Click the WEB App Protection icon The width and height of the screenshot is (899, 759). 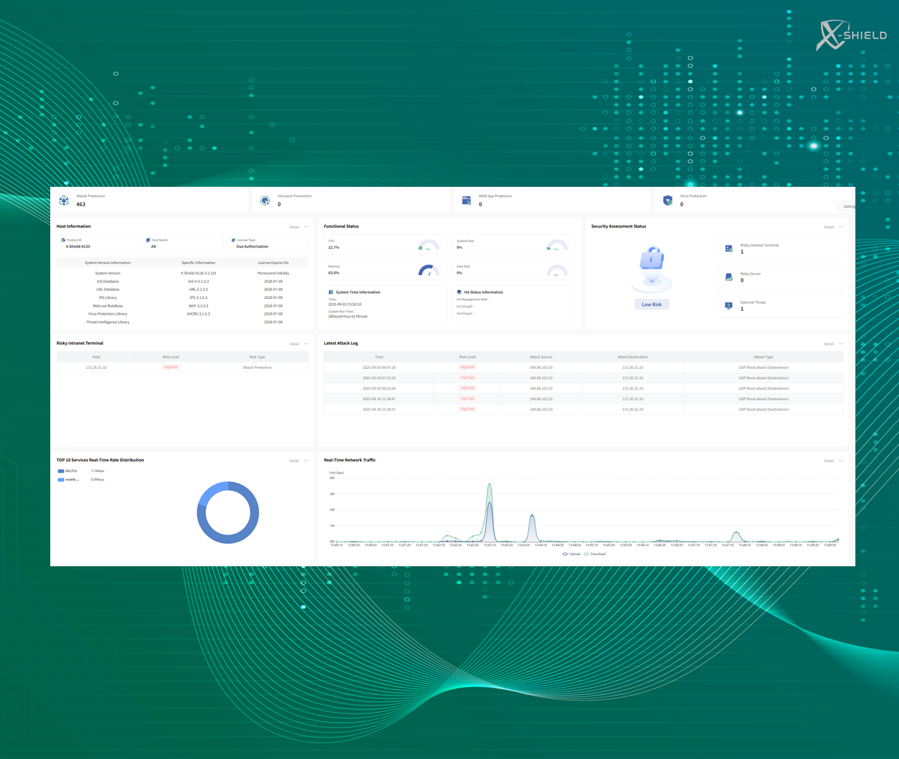(x=466, y=201)
